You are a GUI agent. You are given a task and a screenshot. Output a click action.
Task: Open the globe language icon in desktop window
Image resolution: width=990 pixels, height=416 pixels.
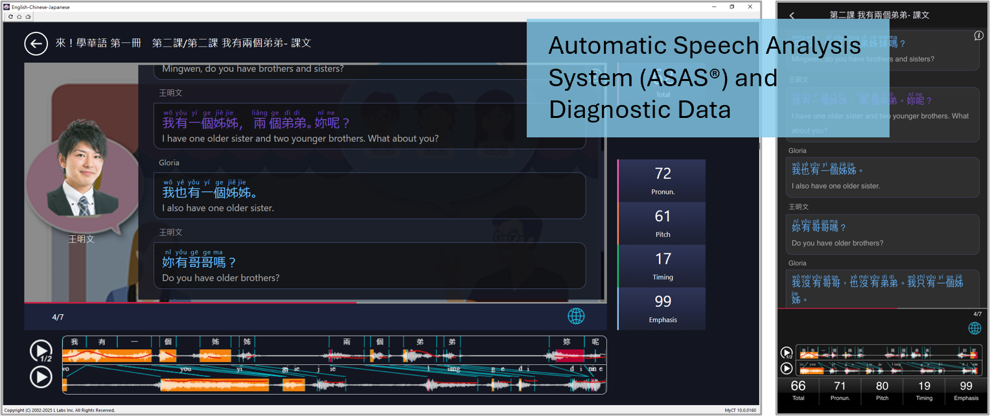tap(576, 316)
